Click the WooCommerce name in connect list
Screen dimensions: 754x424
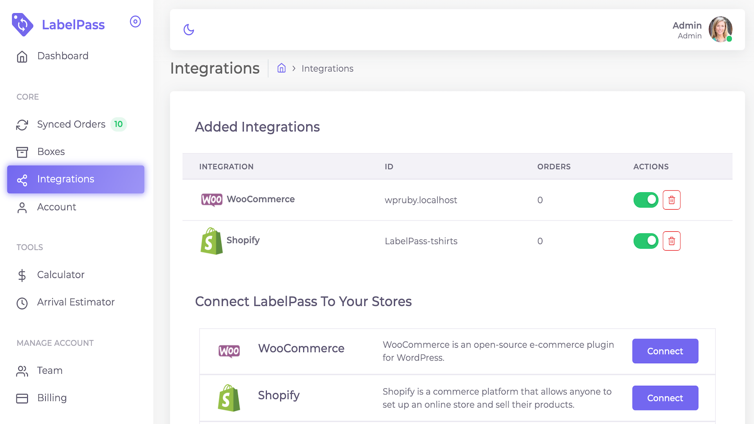[x=301, y=349]
